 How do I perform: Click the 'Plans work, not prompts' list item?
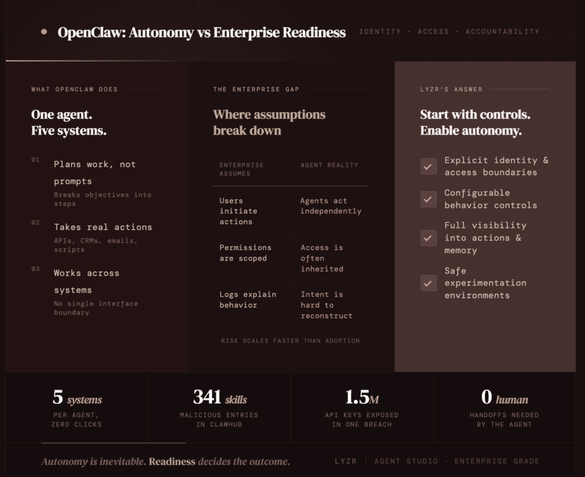click(x=95, y=172)
